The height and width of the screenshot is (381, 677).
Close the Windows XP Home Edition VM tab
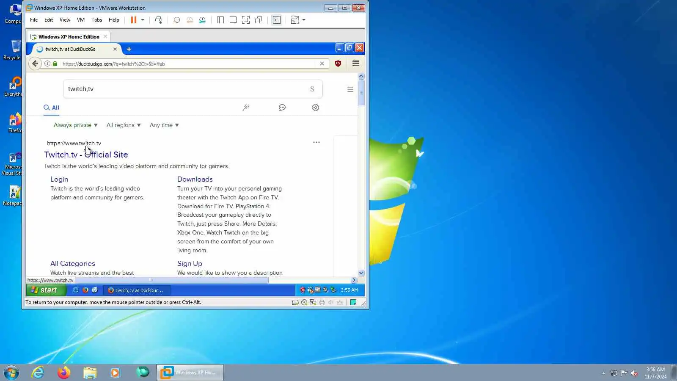point(105,36)
